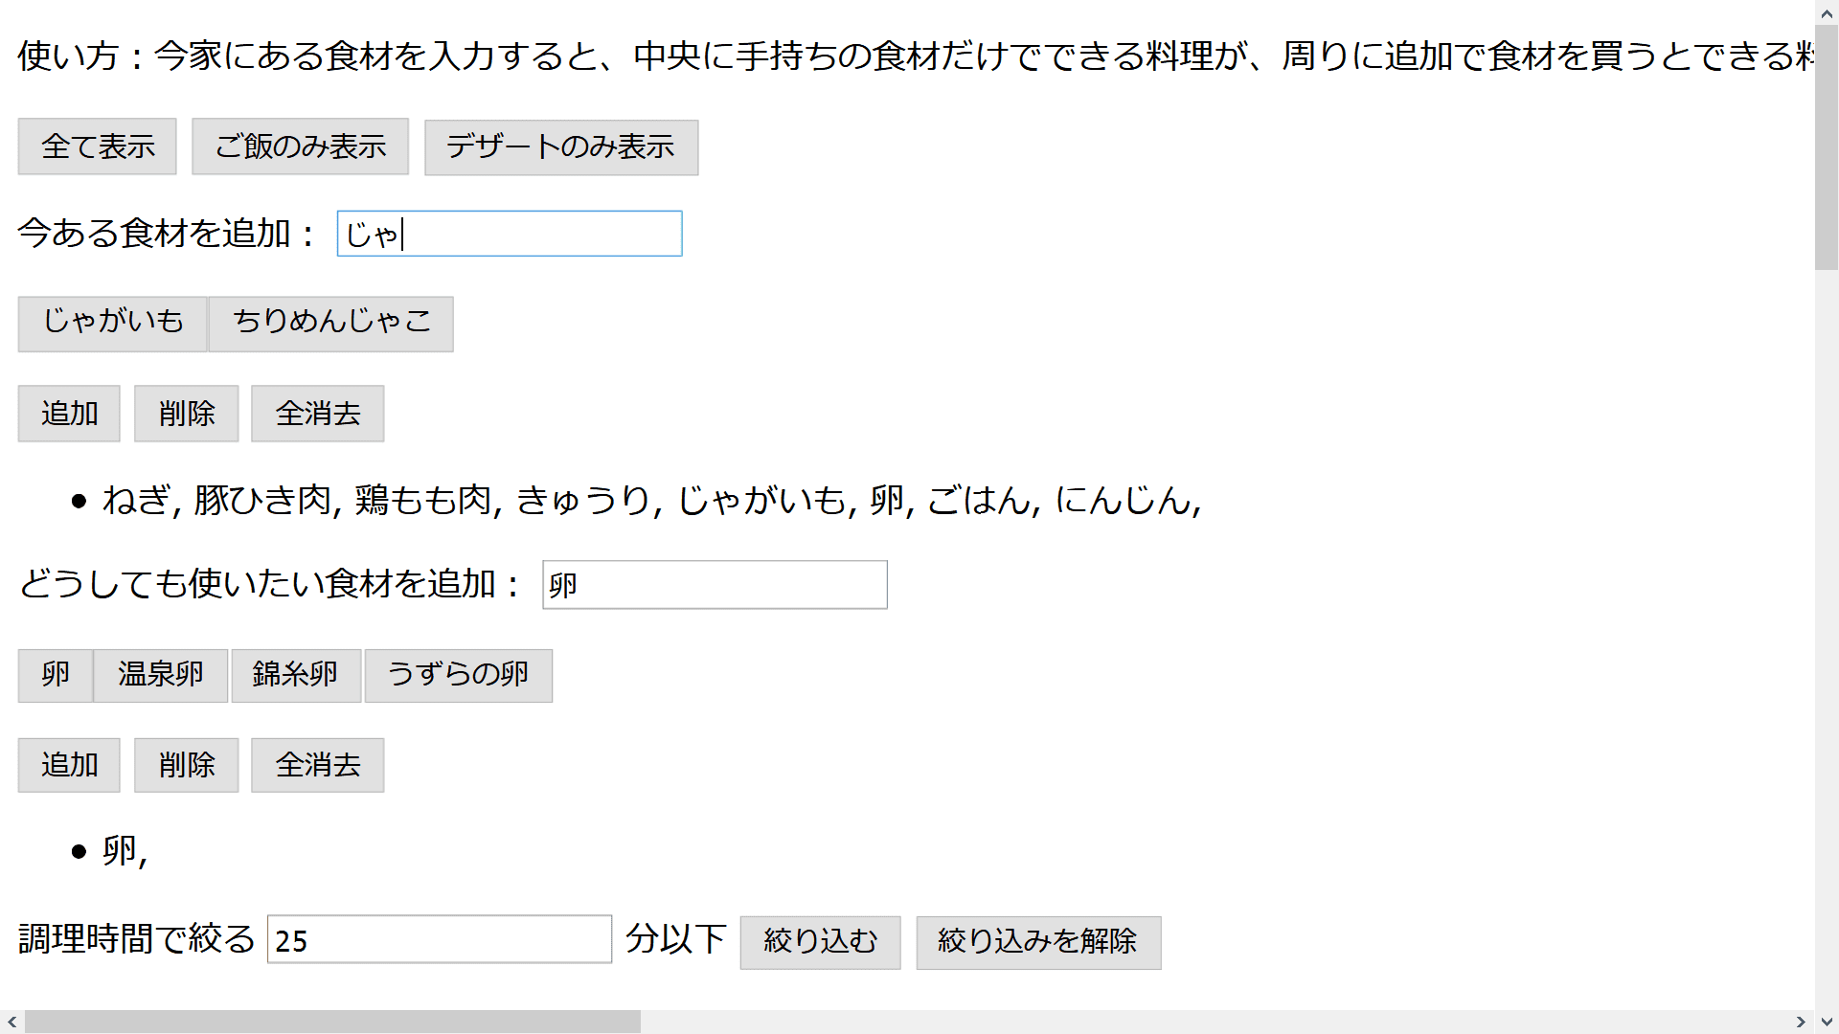
Task: Choose the ちりめんじゃこ suggestion
Action: click(x=331, y=323)
